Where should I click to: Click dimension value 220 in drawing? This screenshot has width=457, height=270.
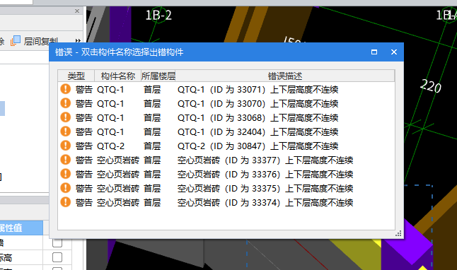pyautogui.click(x=431, y=86)
